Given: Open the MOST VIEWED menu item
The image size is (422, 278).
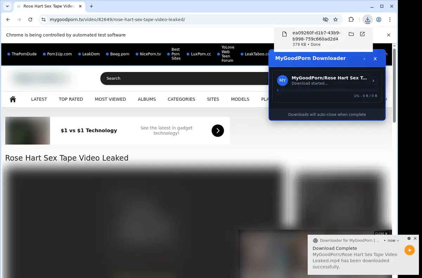Looking at the screenshot, I should tap(110, 99).
